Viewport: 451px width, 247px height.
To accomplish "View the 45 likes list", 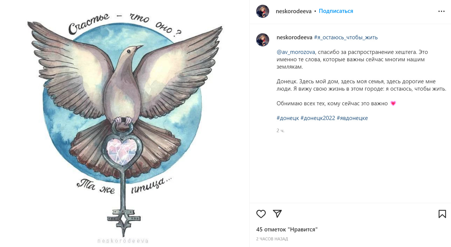I will pos(287,230).
